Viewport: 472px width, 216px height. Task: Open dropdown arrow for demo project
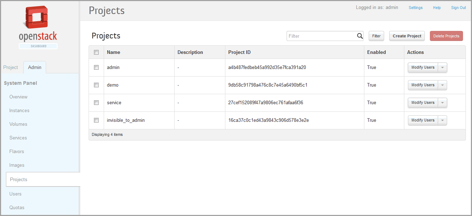click(443, 85)
